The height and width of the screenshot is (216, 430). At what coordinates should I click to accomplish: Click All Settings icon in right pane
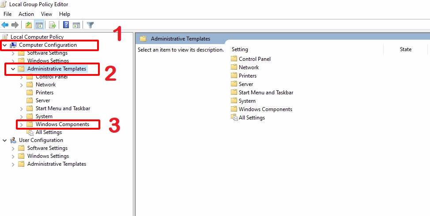(x=234, y=118)
